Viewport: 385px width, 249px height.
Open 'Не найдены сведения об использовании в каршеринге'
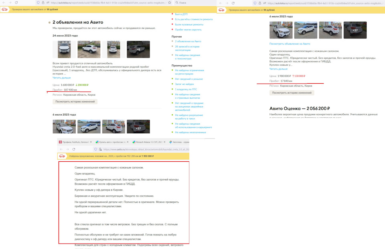[193, 125]
